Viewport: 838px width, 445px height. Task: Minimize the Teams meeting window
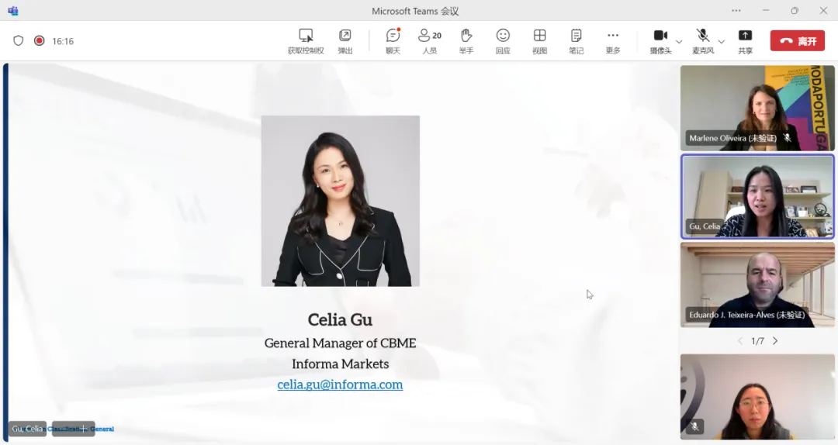point(765,11)
